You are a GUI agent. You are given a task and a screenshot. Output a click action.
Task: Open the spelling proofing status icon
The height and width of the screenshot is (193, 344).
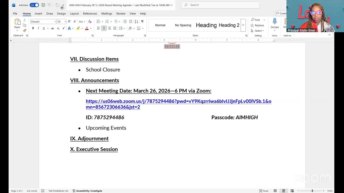pyautogui.click(x=43, y=191)
